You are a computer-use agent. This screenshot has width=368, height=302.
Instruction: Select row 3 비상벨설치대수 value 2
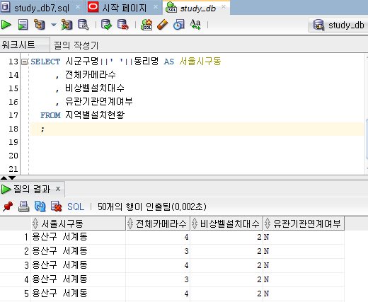[226, 265]
